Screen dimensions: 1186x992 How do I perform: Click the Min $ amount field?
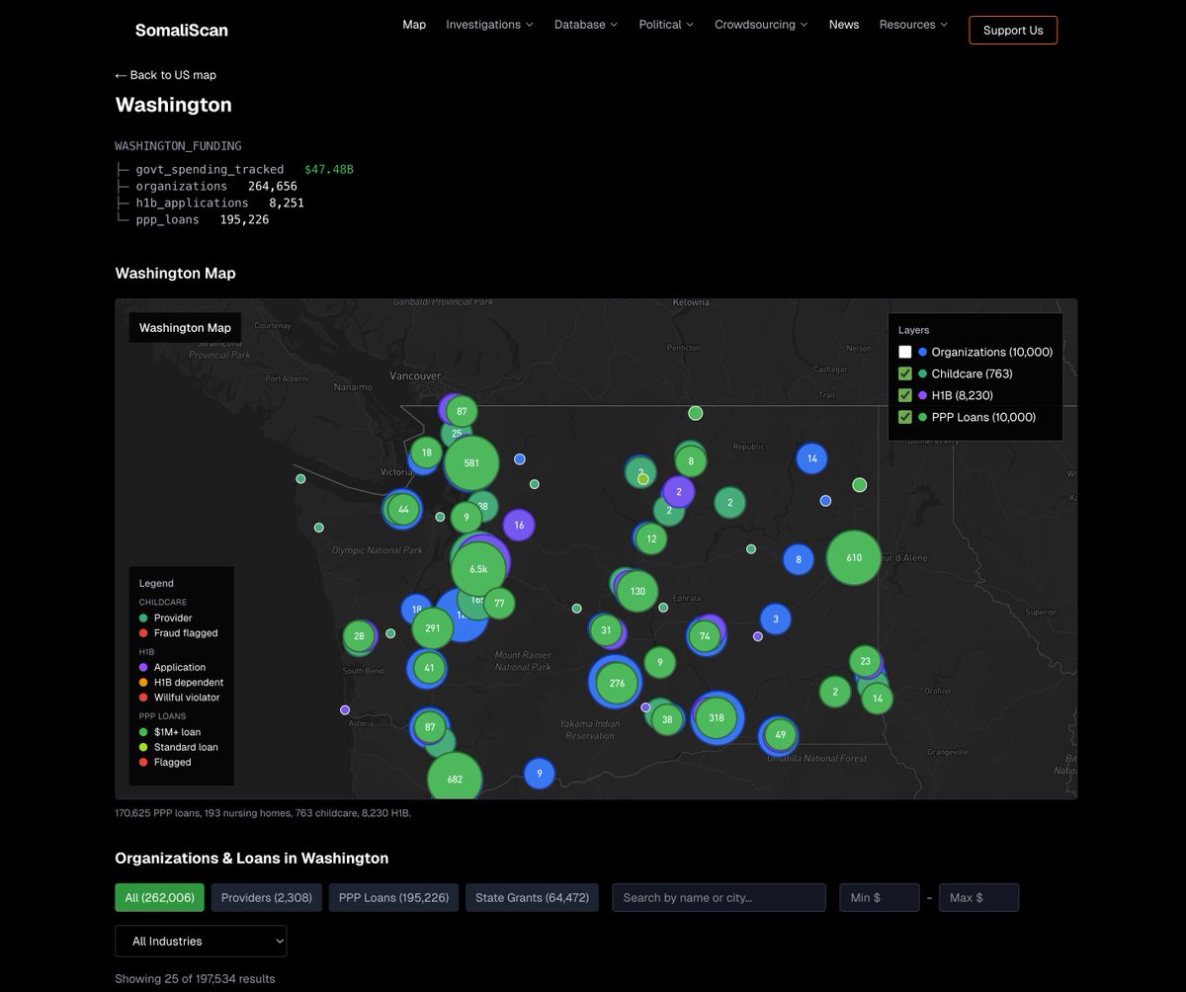coord(880,897)
